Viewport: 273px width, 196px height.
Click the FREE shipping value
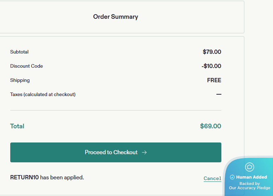coord(214,80)
